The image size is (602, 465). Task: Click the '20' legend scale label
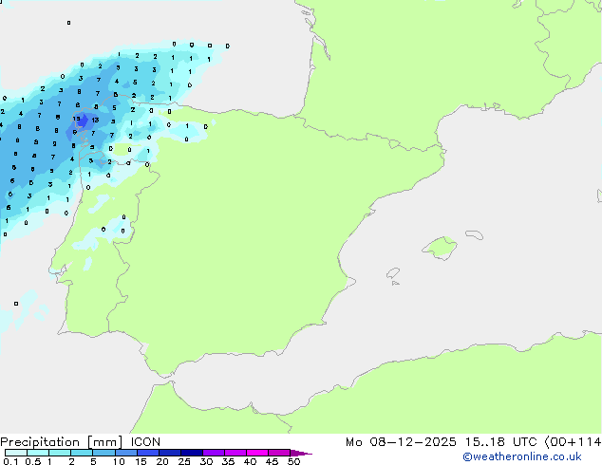tap(162, 461)
